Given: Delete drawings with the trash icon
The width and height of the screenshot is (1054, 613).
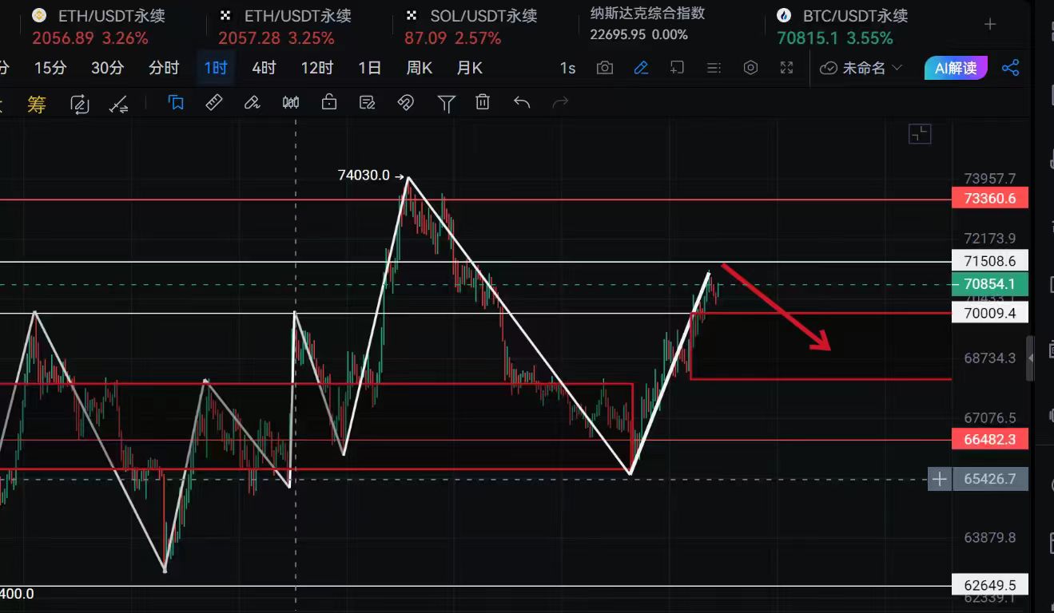Looking at the screenshot, I should [483, 103].
